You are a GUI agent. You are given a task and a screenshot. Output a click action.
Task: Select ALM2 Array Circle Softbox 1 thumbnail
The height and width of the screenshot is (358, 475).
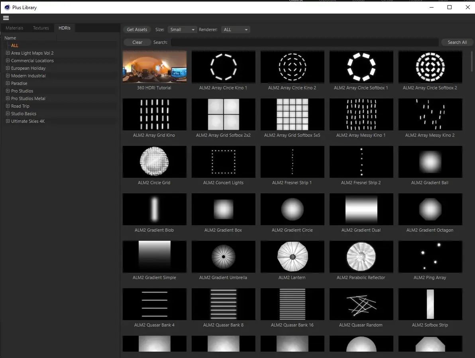(361, 67)
